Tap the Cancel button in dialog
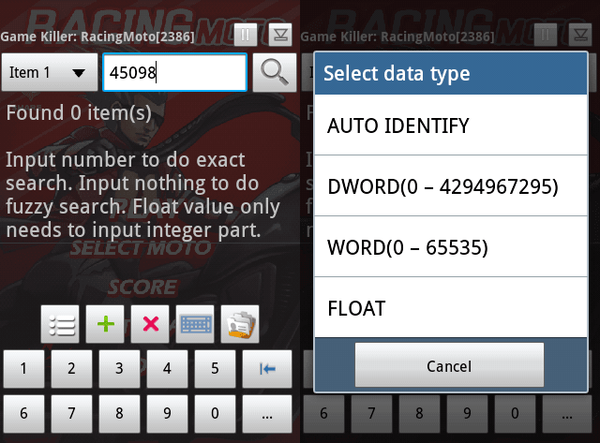 [449, 365]
